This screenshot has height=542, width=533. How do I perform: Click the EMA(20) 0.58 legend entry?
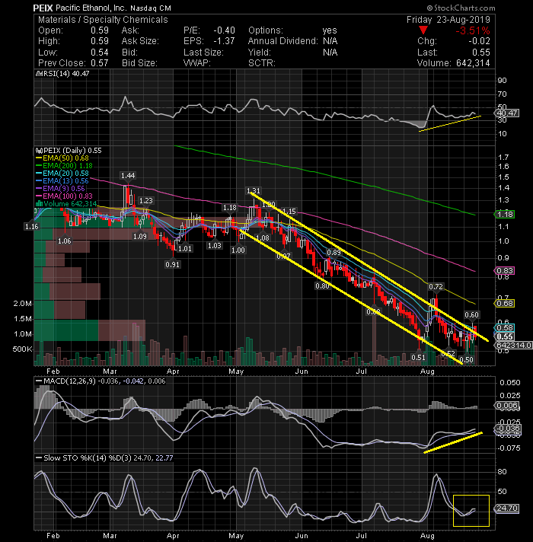[65, 174]
